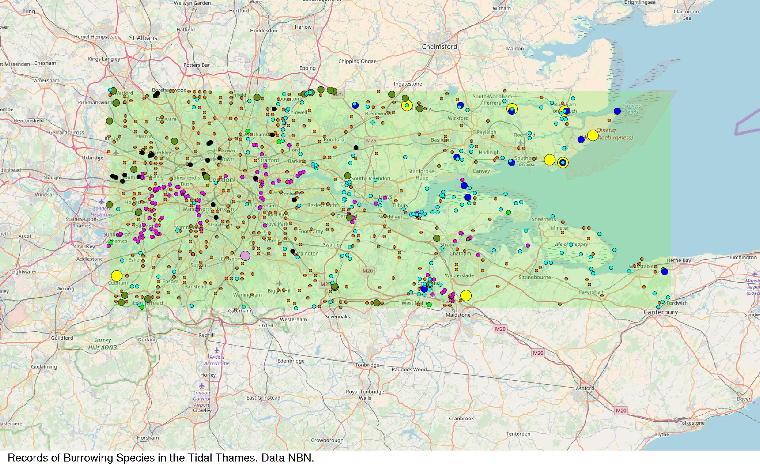
Task: Select the M20 shield near Swanley
Action: click(x=367, y=271)
